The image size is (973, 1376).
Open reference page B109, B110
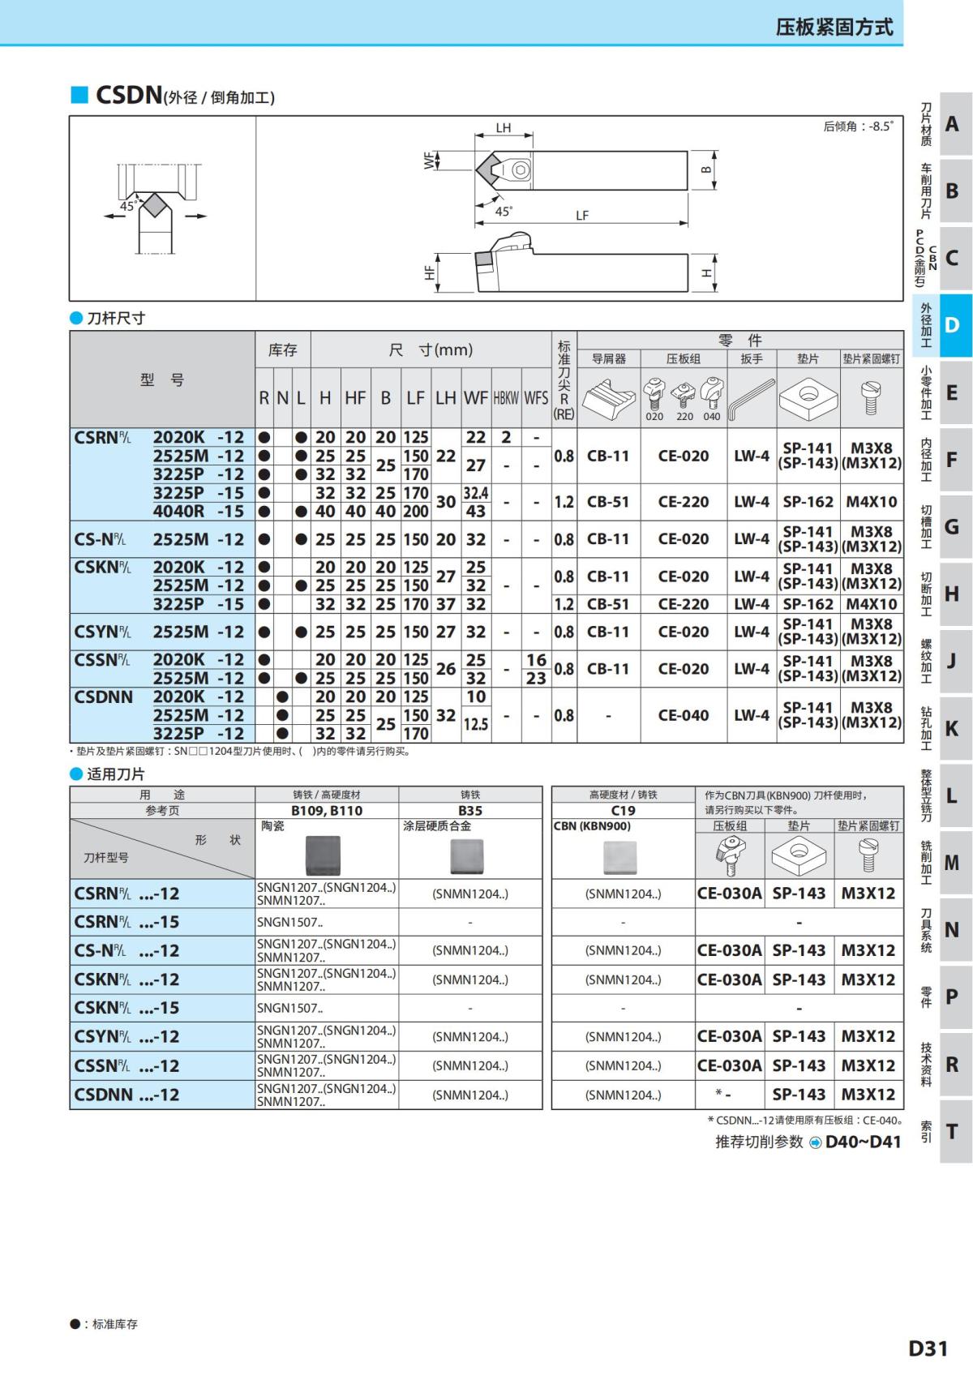[x=327, y=810]
